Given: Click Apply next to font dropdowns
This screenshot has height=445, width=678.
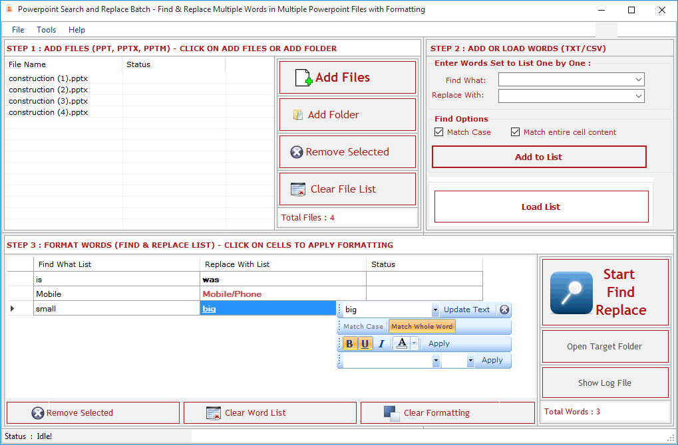Looking at the screenshot, I should point(492,361).
